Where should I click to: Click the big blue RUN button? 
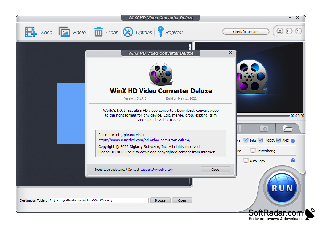282,188
